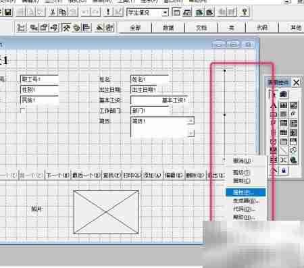Viewport: 304px width, 268px height.
Task: Click the 性别1 text box
Action: 39,90
